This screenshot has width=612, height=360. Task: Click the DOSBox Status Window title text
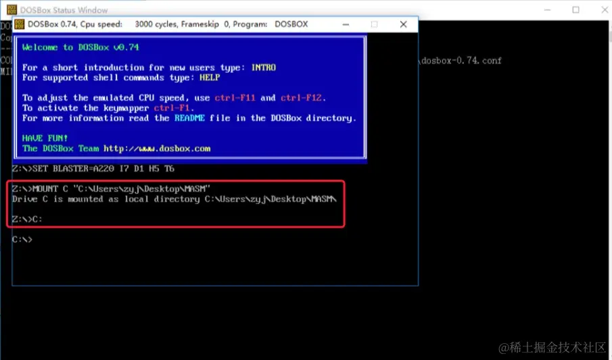coord(64,10)
